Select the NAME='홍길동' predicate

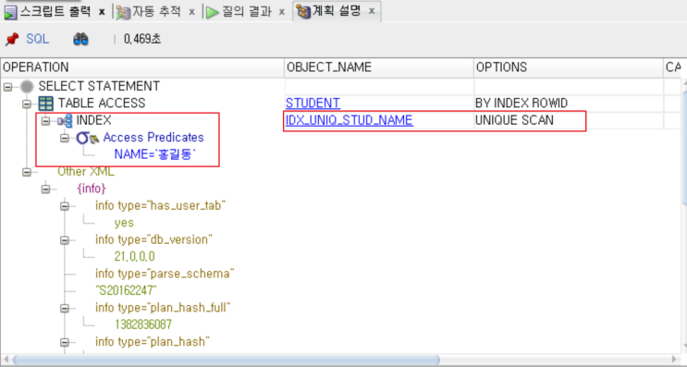pyautogui.click(x=154, y=154)
